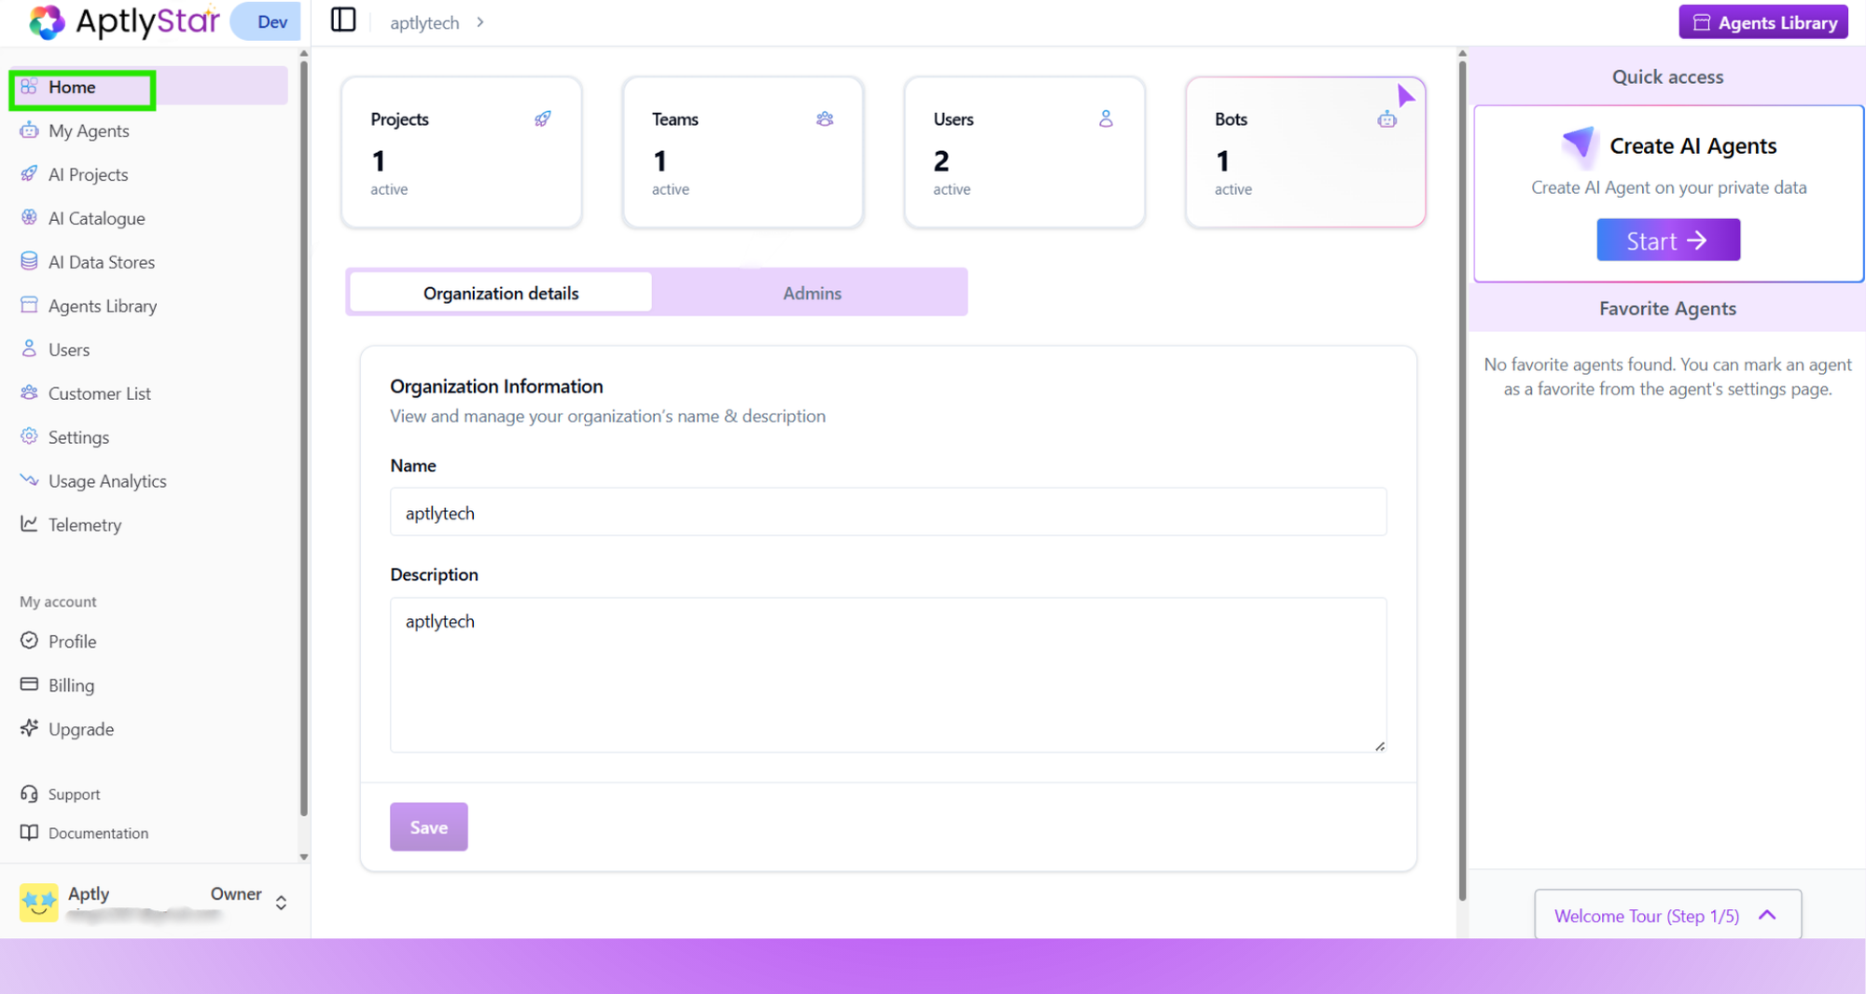
Task: Select the AI Projects rocket icon
Action: click(x=29, y=174)
